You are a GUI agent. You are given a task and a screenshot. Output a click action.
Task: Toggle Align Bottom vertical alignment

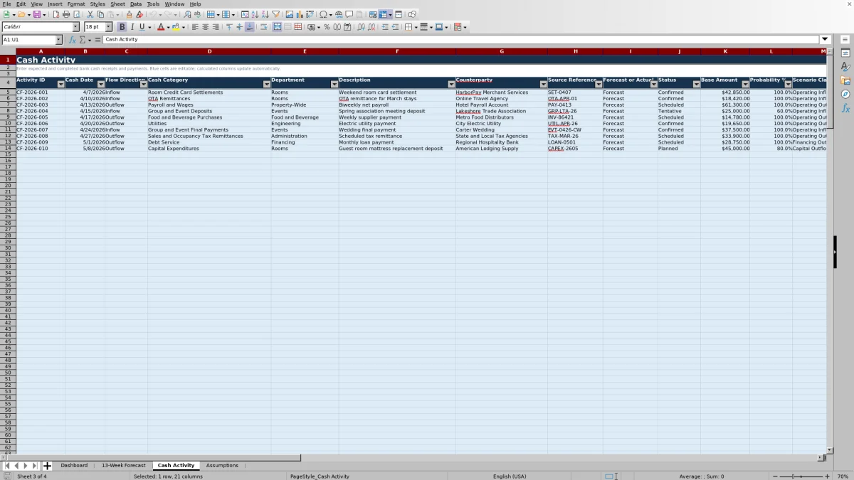(250, 27)
